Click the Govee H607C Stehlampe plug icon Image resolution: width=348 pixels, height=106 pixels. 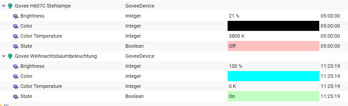(10, 6)
